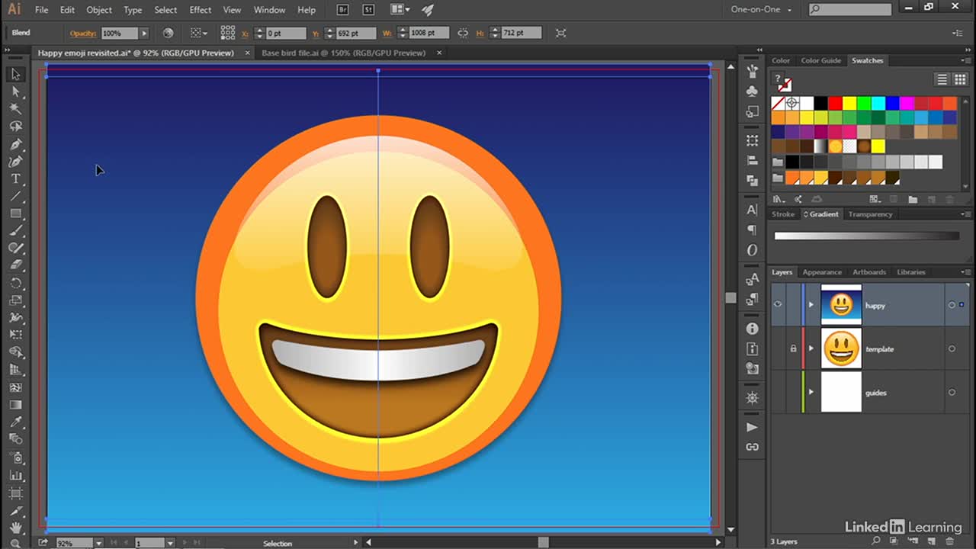Unlock the template layer lock
Image resolution: width=976 pixels, height=549 pixels.
point(793,348)
